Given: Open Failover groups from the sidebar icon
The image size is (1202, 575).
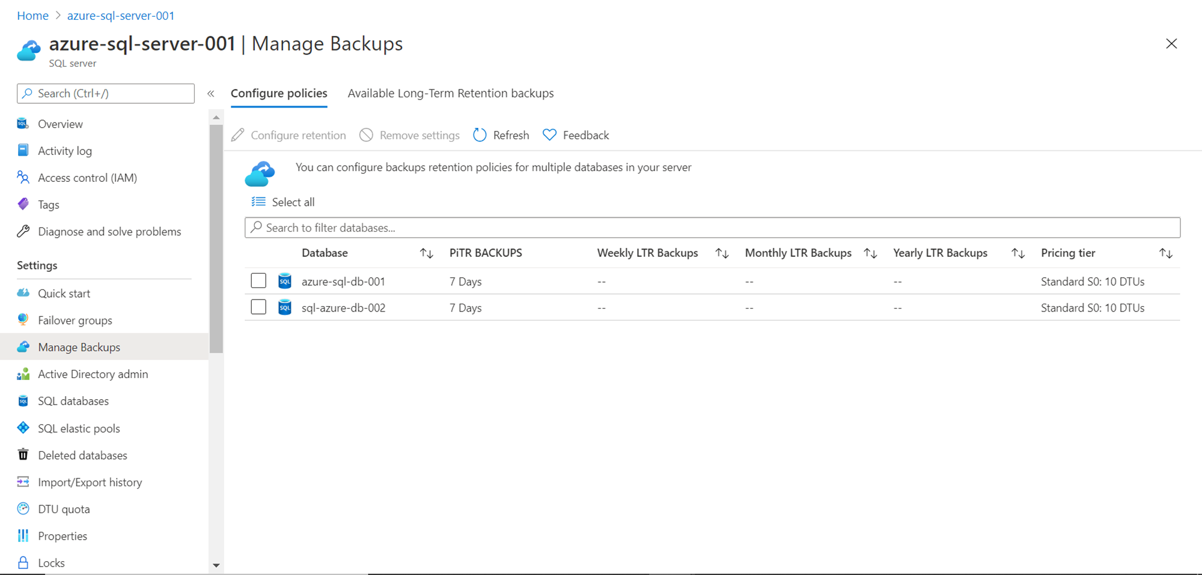Looking at the screenshot, I should [23, 320].
